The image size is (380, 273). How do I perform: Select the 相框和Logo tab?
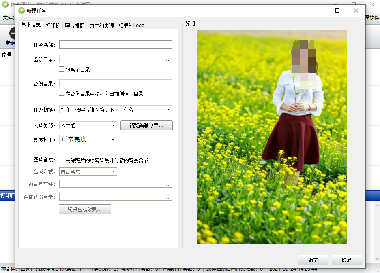[131, 25]
